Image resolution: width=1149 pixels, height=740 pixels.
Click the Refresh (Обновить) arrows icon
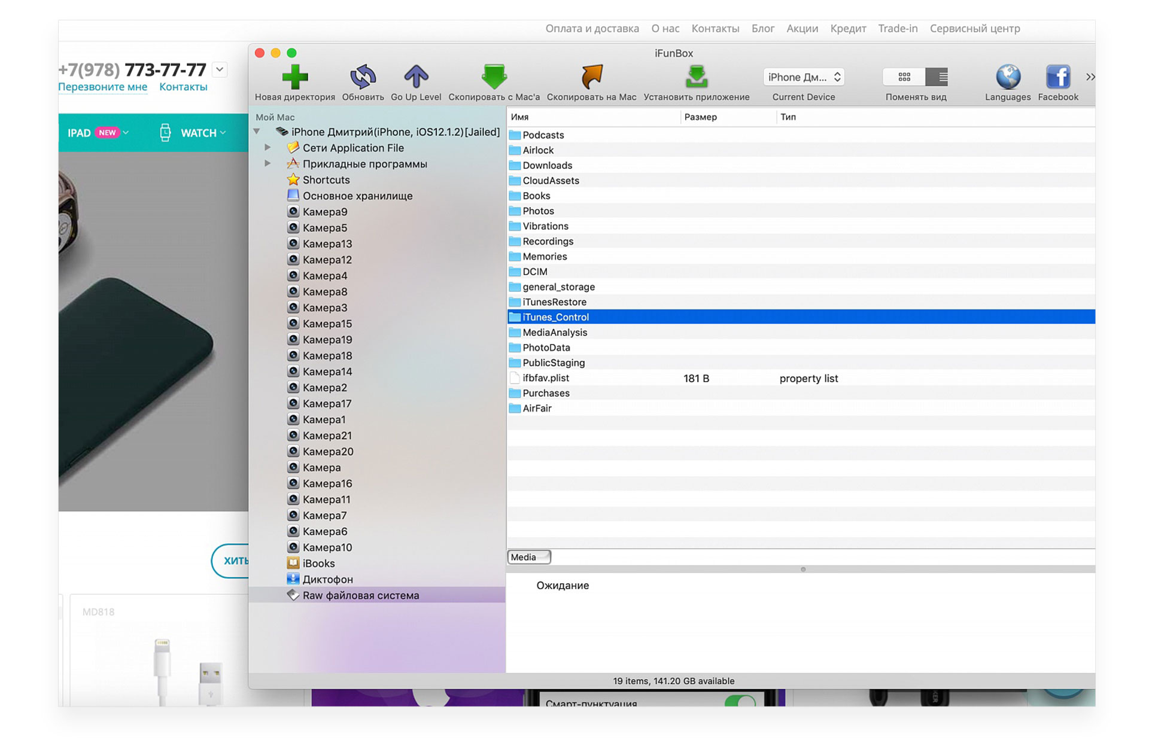pyautogui.click(x=363, y=77)
